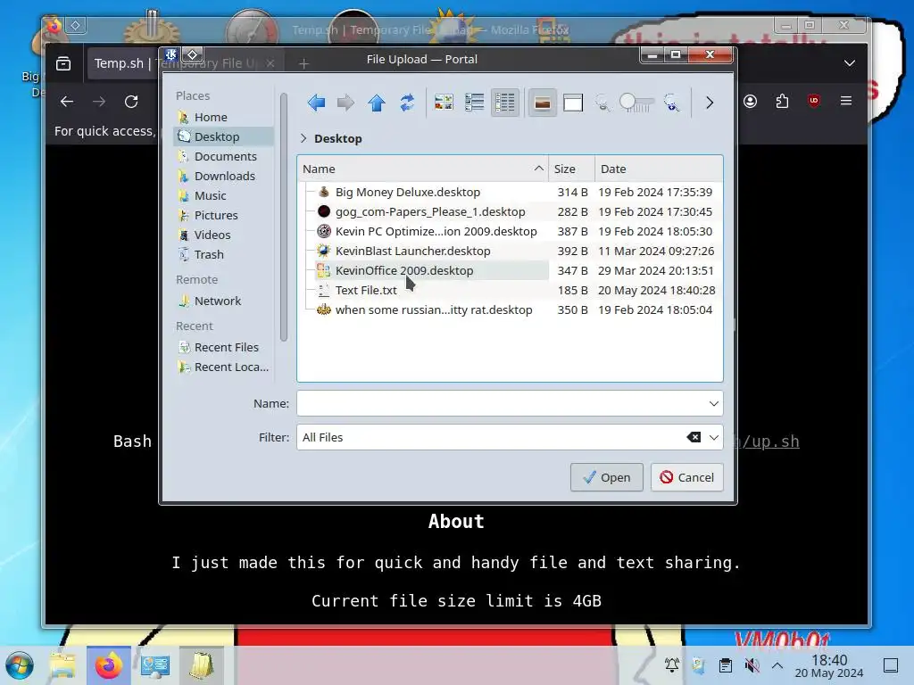Open the Name history dropdown
Screen dimensions: 914x685
coord(713,404)
